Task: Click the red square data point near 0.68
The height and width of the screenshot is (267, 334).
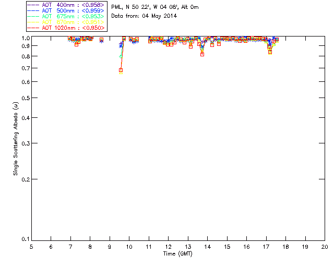Action: click(x=121, y=70)
